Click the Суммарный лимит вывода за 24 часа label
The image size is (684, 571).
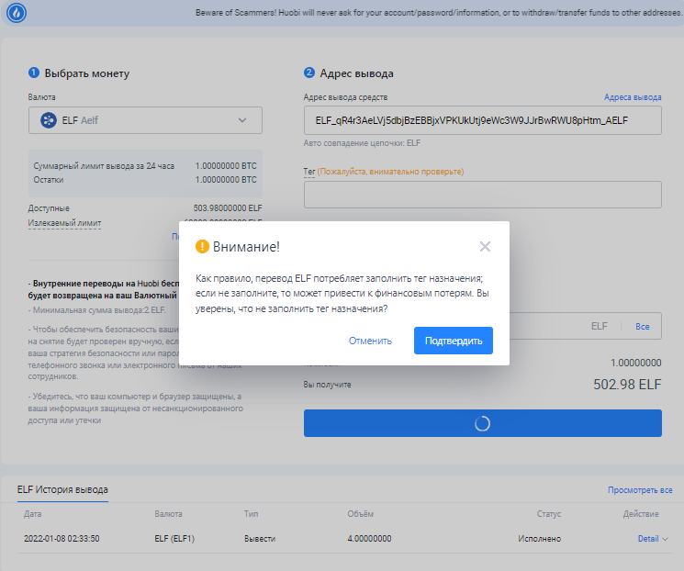104,166
